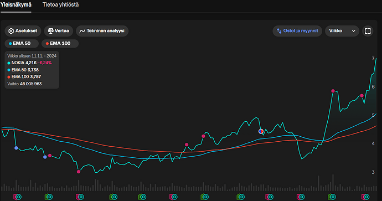Open the Asetukset gear settings
The height and width of the screenshot is (201, 382).
point(23,31)
